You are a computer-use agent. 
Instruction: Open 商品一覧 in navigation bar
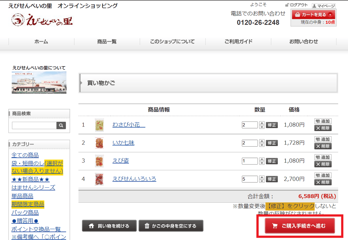pyautogui.click(x=107, y=42)
